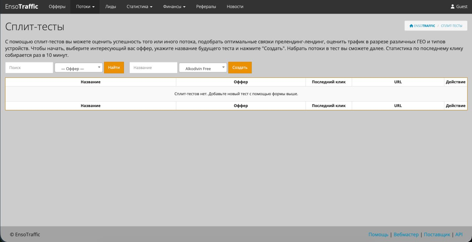Switch to the Офферы section
The image size is (472, 242).
pos(57,6)
